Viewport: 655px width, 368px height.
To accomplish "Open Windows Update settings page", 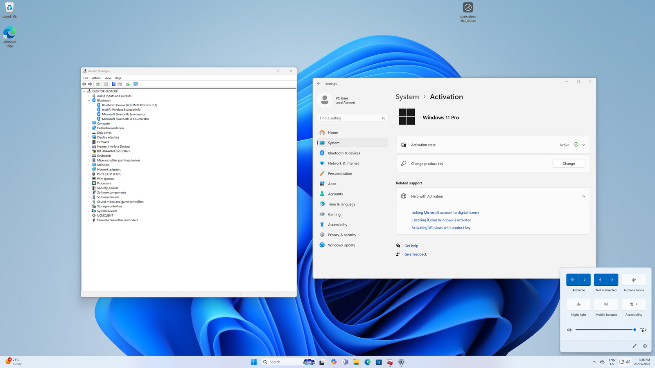I will tap(352, 245).
